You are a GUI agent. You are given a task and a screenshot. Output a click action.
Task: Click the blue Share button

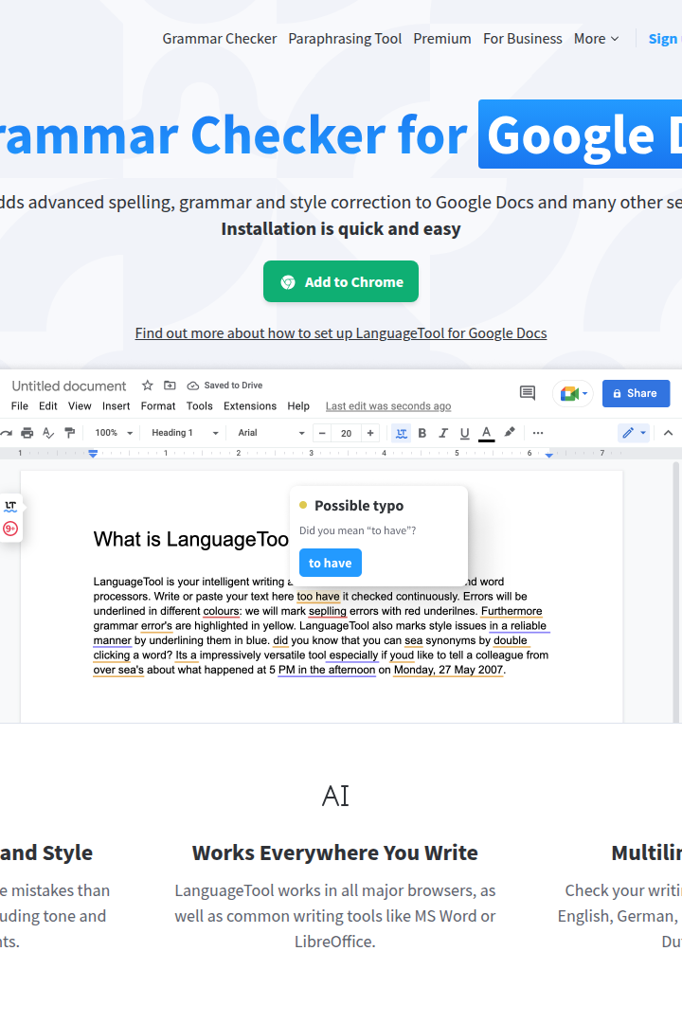[x=636, y=393]
